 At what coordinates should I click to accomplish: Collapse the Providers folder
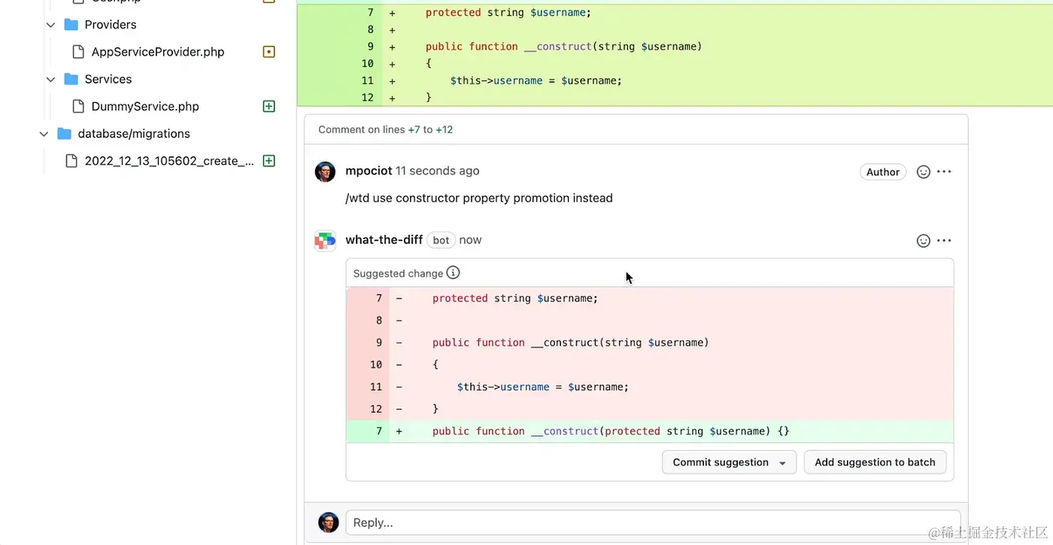[x=51, y=25]
